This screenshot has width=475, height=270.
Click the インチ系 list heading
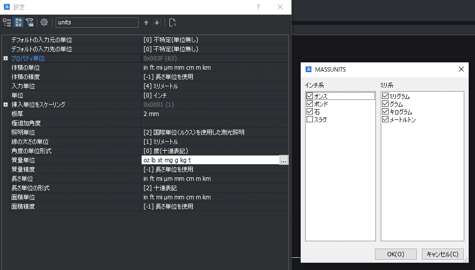314,85
